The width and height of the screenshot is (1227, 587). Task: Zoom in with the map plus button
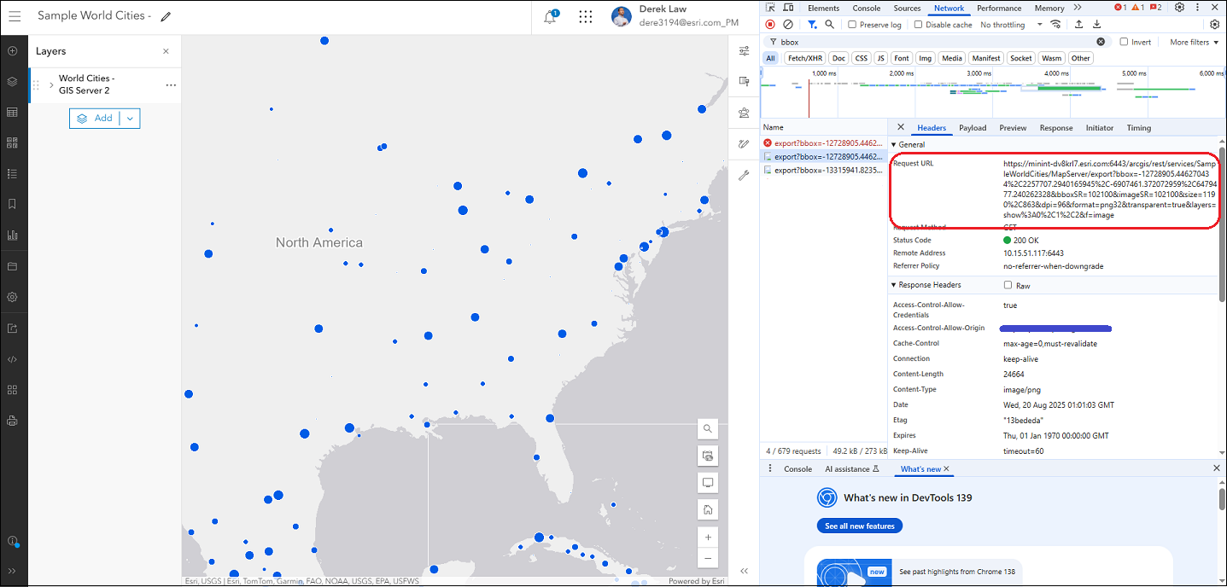(707, 538)
